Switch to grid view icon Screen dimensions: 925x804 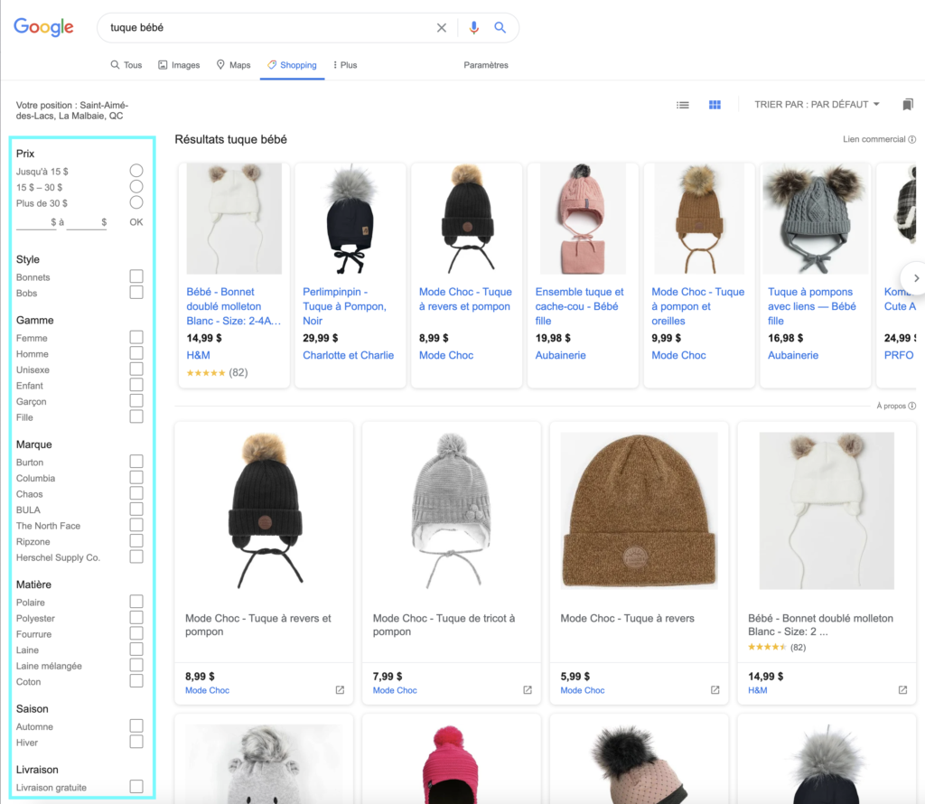point(715,105)
